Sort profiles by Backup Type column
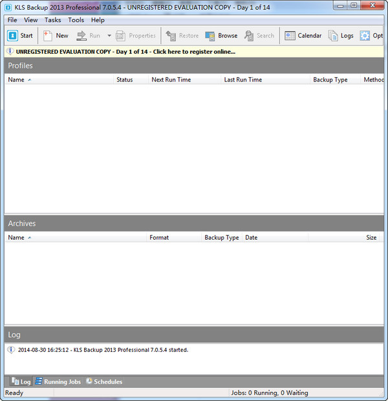The image size is (388, 401). pos(335,80)
